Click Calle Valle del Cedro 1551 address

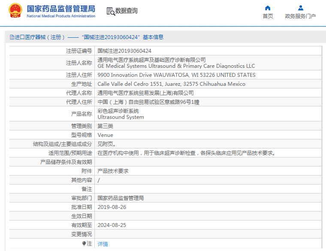click(171, 84)
